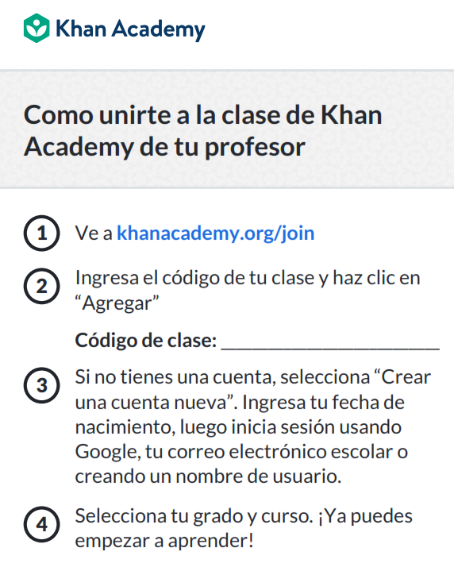Click Academy de tu profesor heading line
The image size is (454, 571).
164,148
